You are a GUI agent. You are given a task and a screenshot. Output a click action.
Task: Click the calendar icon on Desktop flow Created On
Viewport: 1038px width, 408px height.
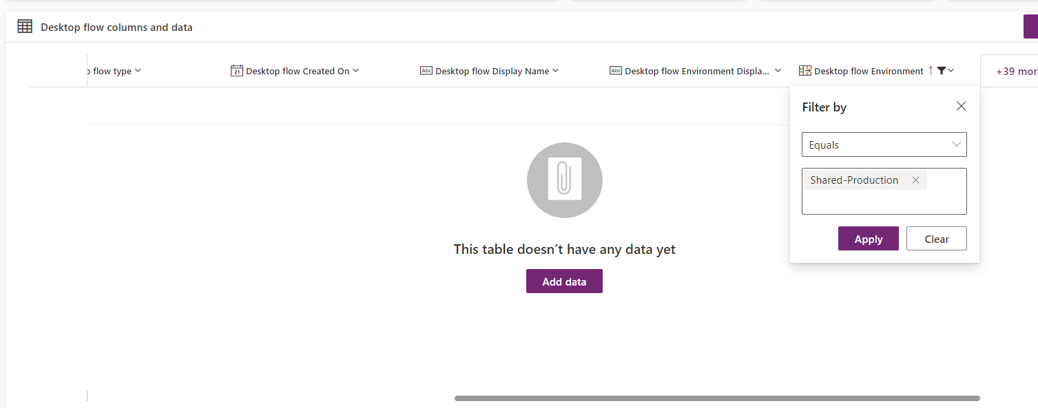pyautogui.click(x=237, y=71)
